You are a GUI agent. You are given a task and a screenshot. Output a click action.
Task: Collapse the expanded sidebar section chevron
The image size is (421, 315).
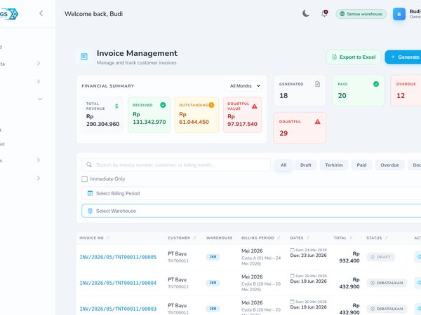pyautogui.click(x=40, y=99)
